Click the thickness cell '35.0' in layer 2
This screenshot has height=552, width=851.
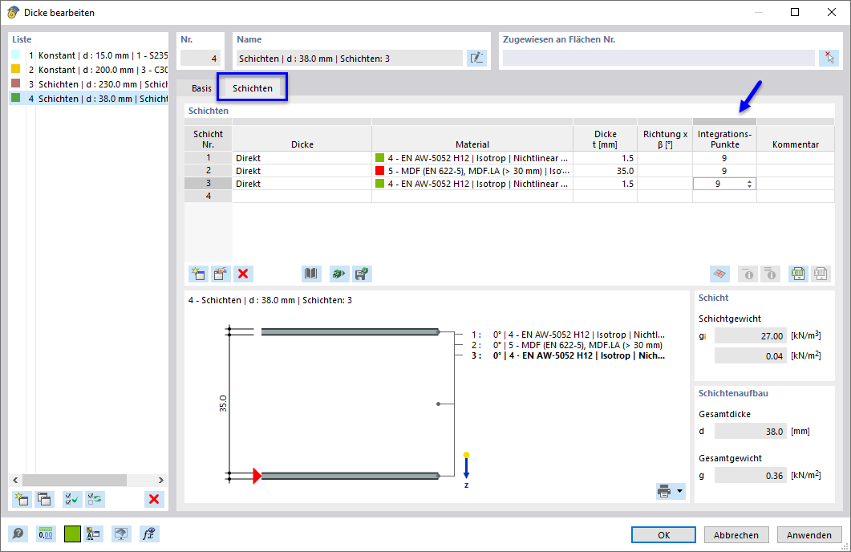pyautogui.click(x=605, y=171)
